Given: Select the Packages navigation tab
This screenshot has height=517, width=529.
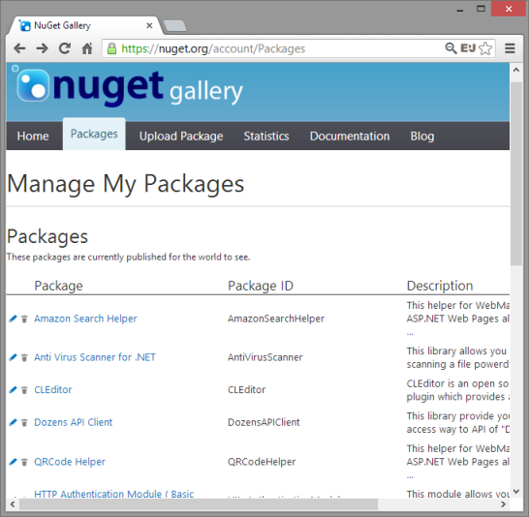Looking at the screenshot, I should pyautogui.click(x=94, y=135).
